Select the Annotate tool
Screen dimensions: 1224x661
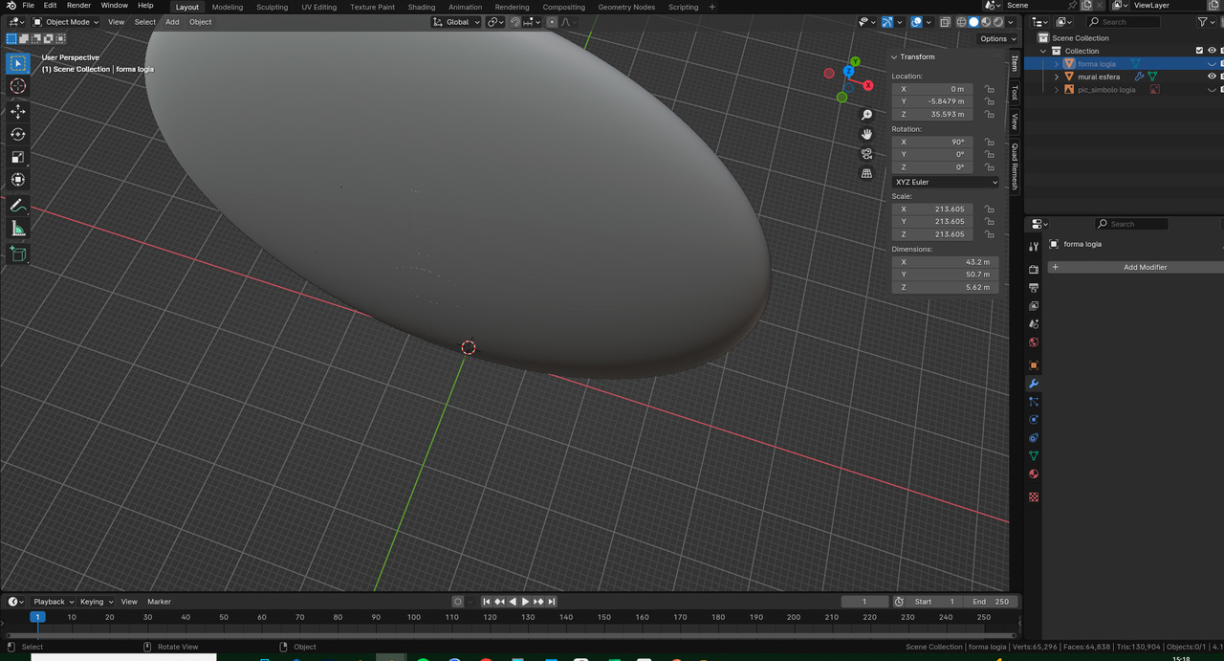click(x=18, y=206)
